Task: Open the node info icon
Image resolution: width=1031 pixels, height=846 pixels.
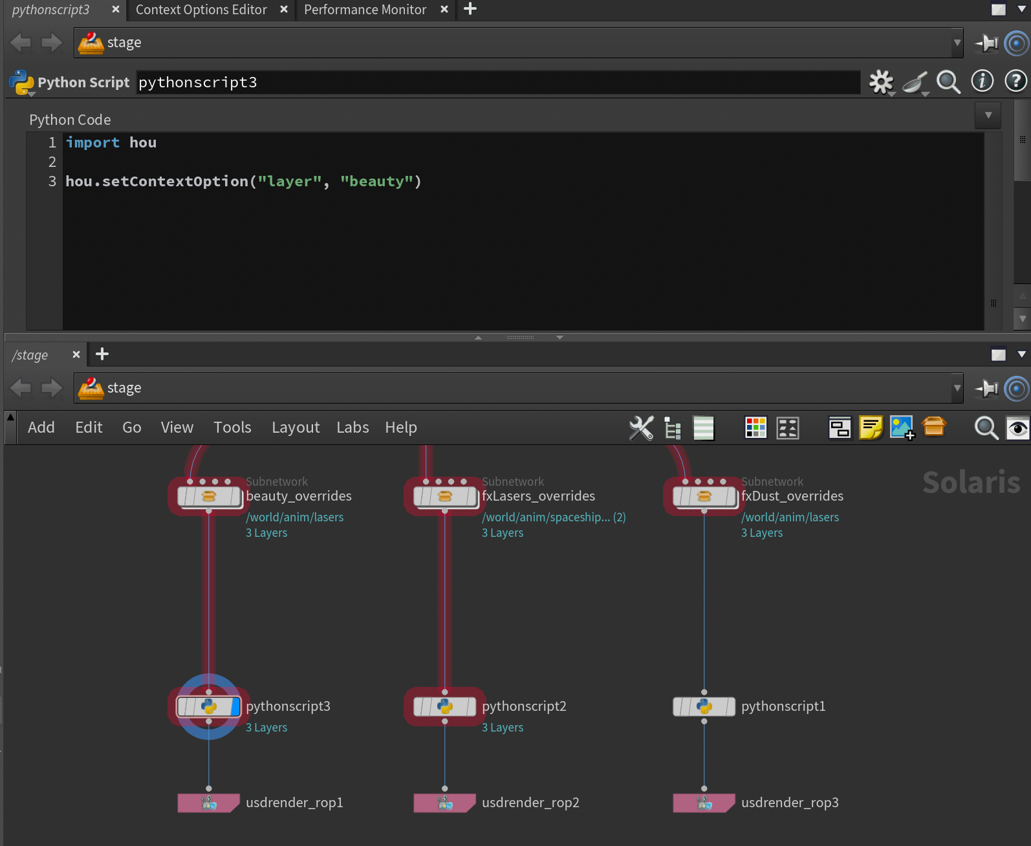Action: (982, 81)
